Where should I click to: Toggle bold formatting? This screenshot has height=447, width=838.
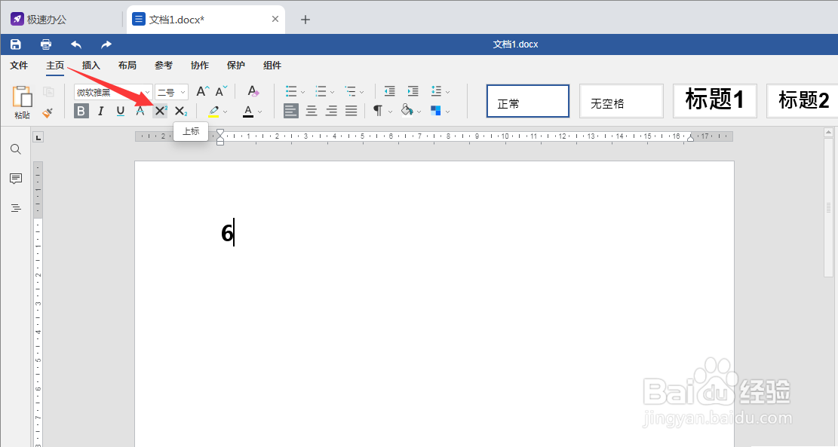[81, 111]
